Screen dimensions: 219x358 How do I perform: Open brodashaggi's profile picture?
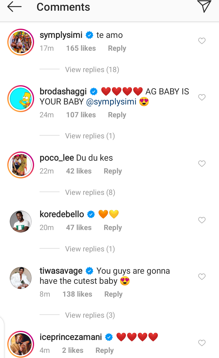click(20, 99)
